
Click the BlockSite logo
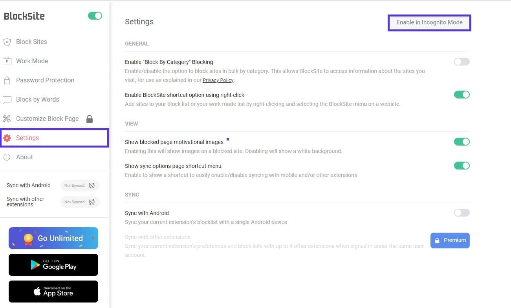pos(24,16)
